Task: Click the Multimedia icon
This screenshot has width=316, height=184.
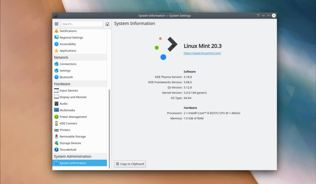Action: click(x=56, y=110)
